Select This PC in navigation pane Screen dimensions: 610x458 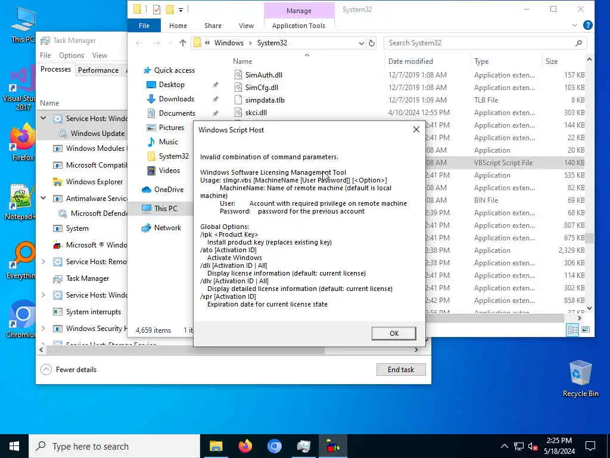166,208
